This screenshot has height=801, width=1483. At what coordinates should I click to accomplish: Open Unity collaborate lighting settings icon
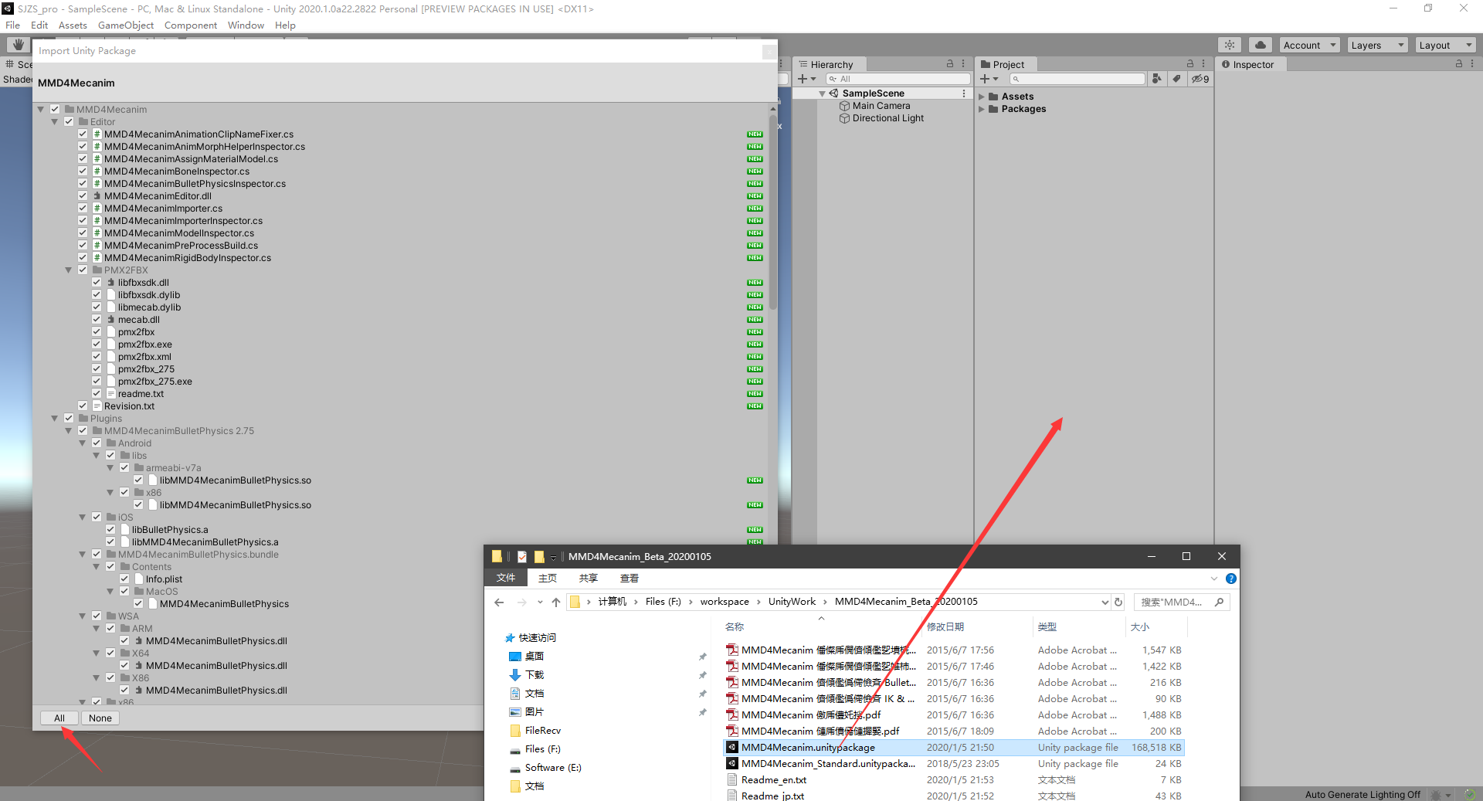pyautogui.click(x=1230, y=45)
